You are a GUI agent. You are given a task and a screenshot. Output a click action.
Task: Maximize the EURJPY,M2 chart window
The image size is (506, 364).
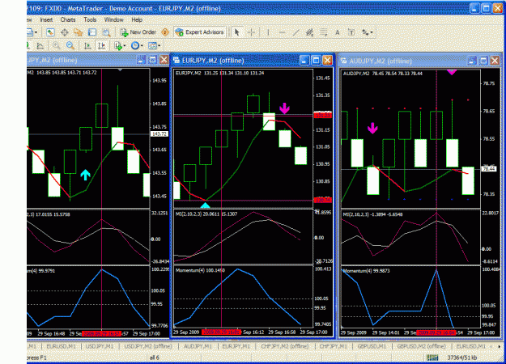(x=316, y=60)
